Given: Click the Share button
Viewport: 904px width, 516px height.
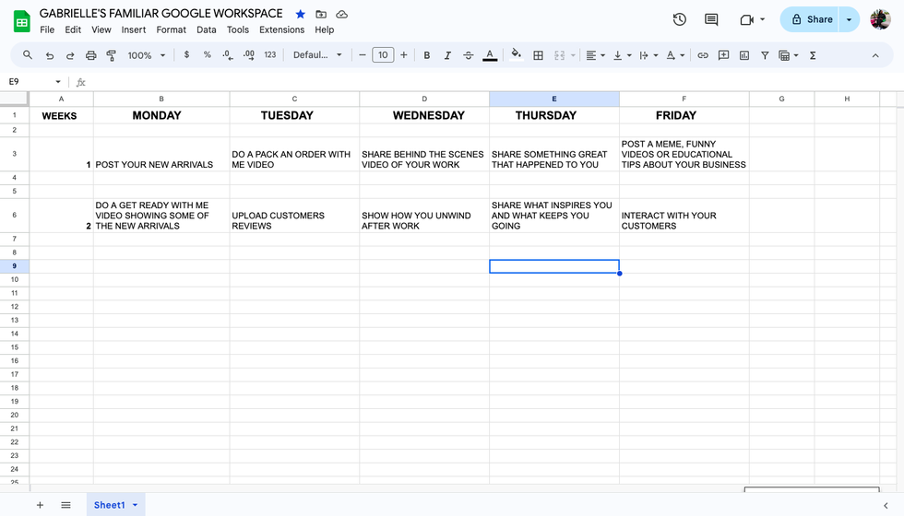Looking at the screenshot, I should pyautogui.click(x=810, y=19).
